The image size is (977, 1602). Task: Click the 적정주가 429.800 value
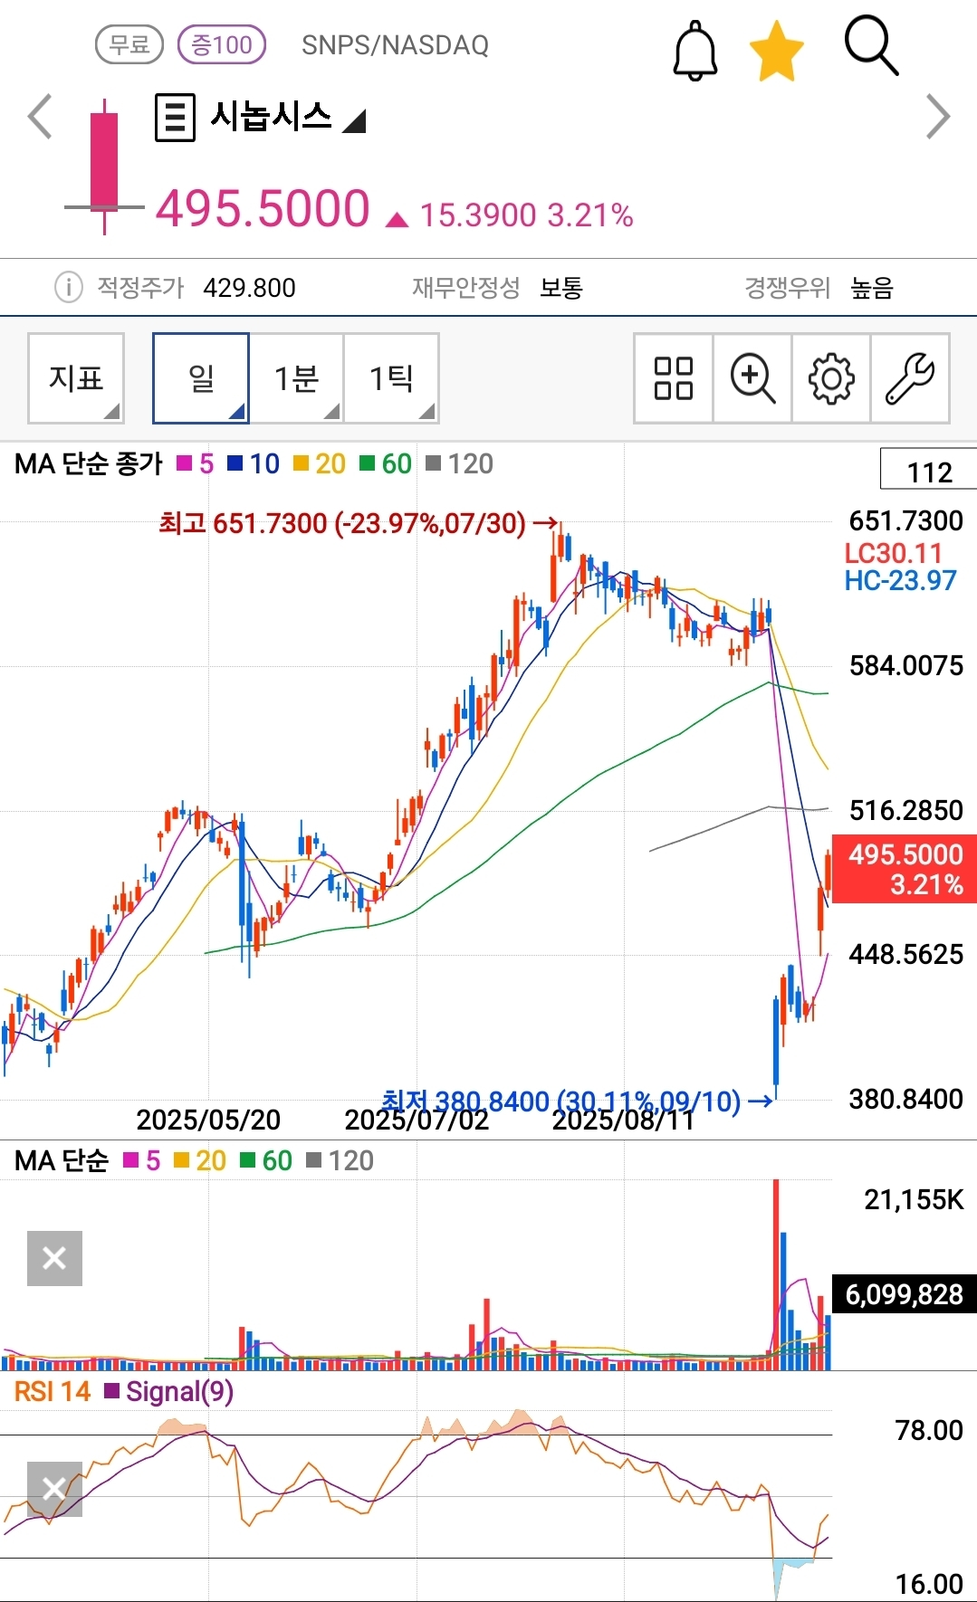click(x=249, y=288)
